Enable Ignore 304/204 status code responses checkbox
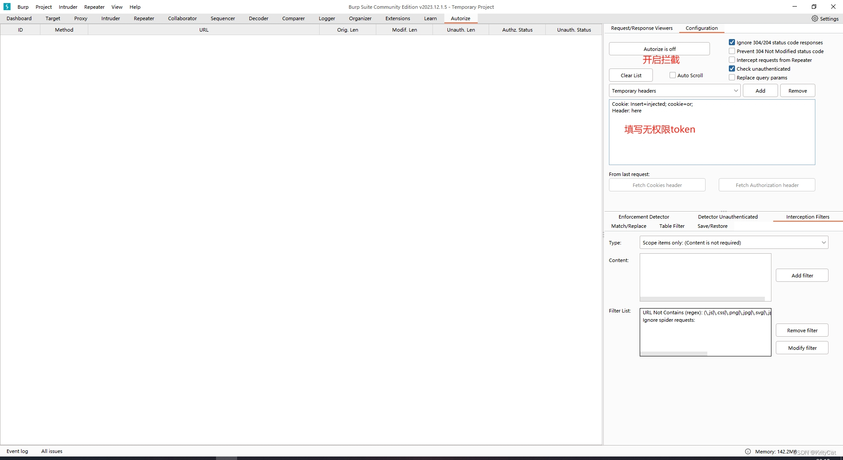 [x=732, y=42]
